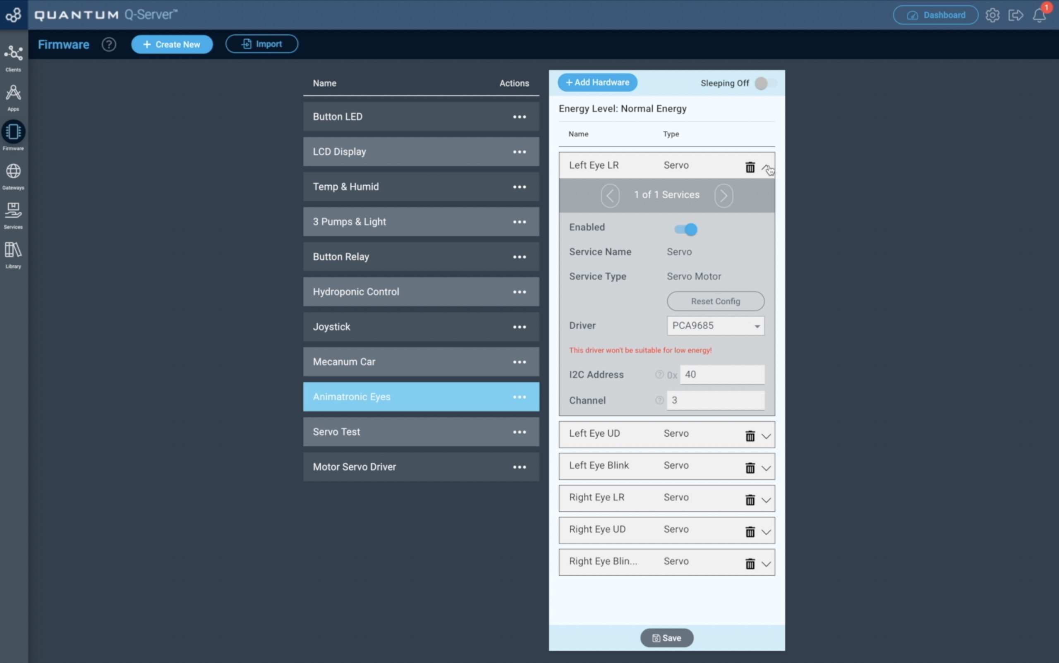Click the logout arrow icon
The width and height of the screenshot is (1059, 663).
point(1016,15)
